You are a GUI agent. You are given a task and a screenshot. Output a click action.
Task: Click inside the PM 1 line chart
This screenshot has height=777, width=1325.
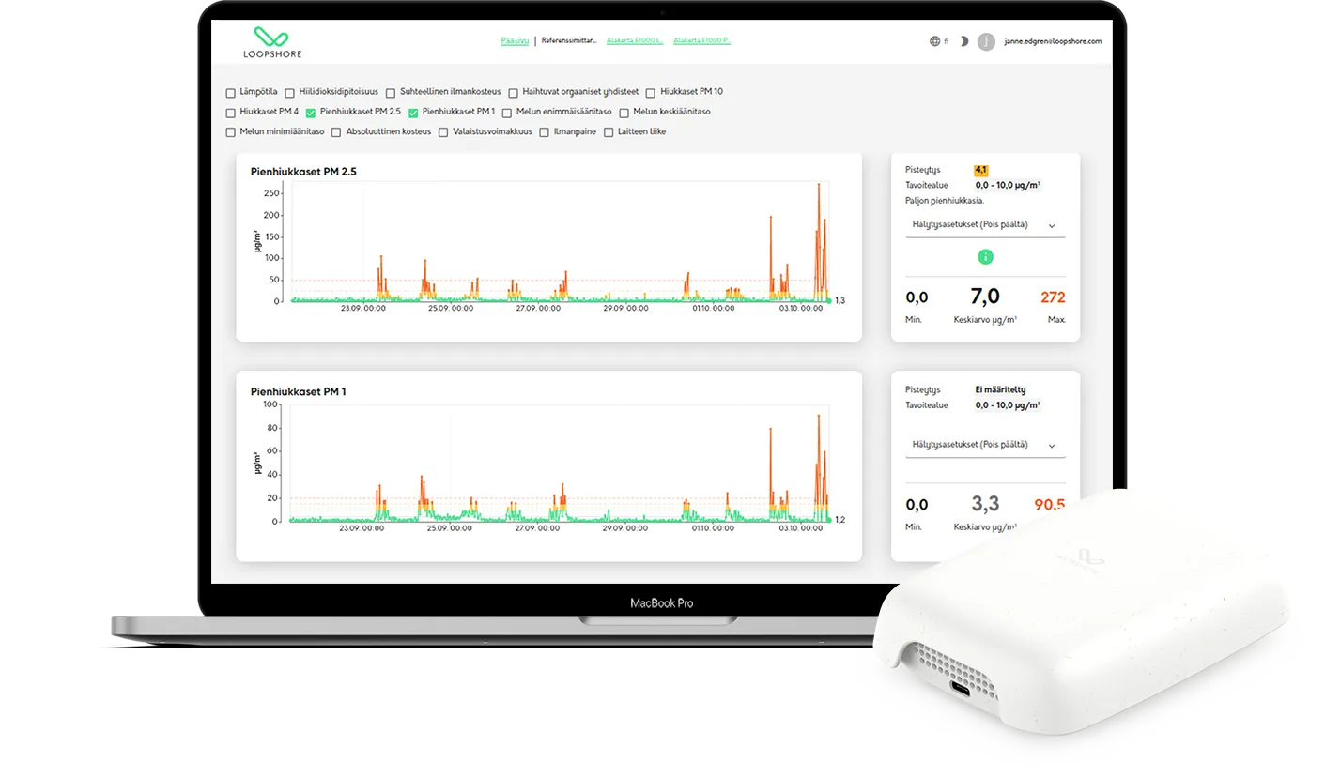560,463
